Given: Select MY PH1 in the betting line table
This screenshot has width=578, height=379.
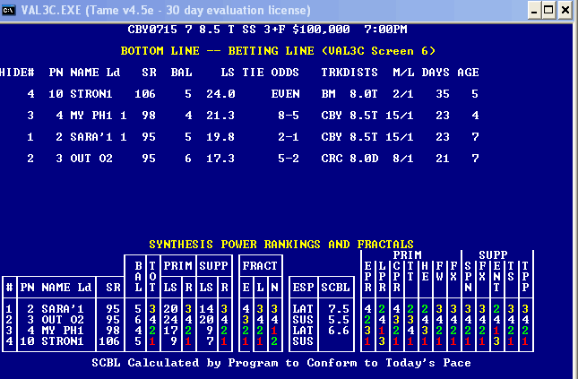Looking at the screenshot, I should pyautogui.click(x=91, y=116).
